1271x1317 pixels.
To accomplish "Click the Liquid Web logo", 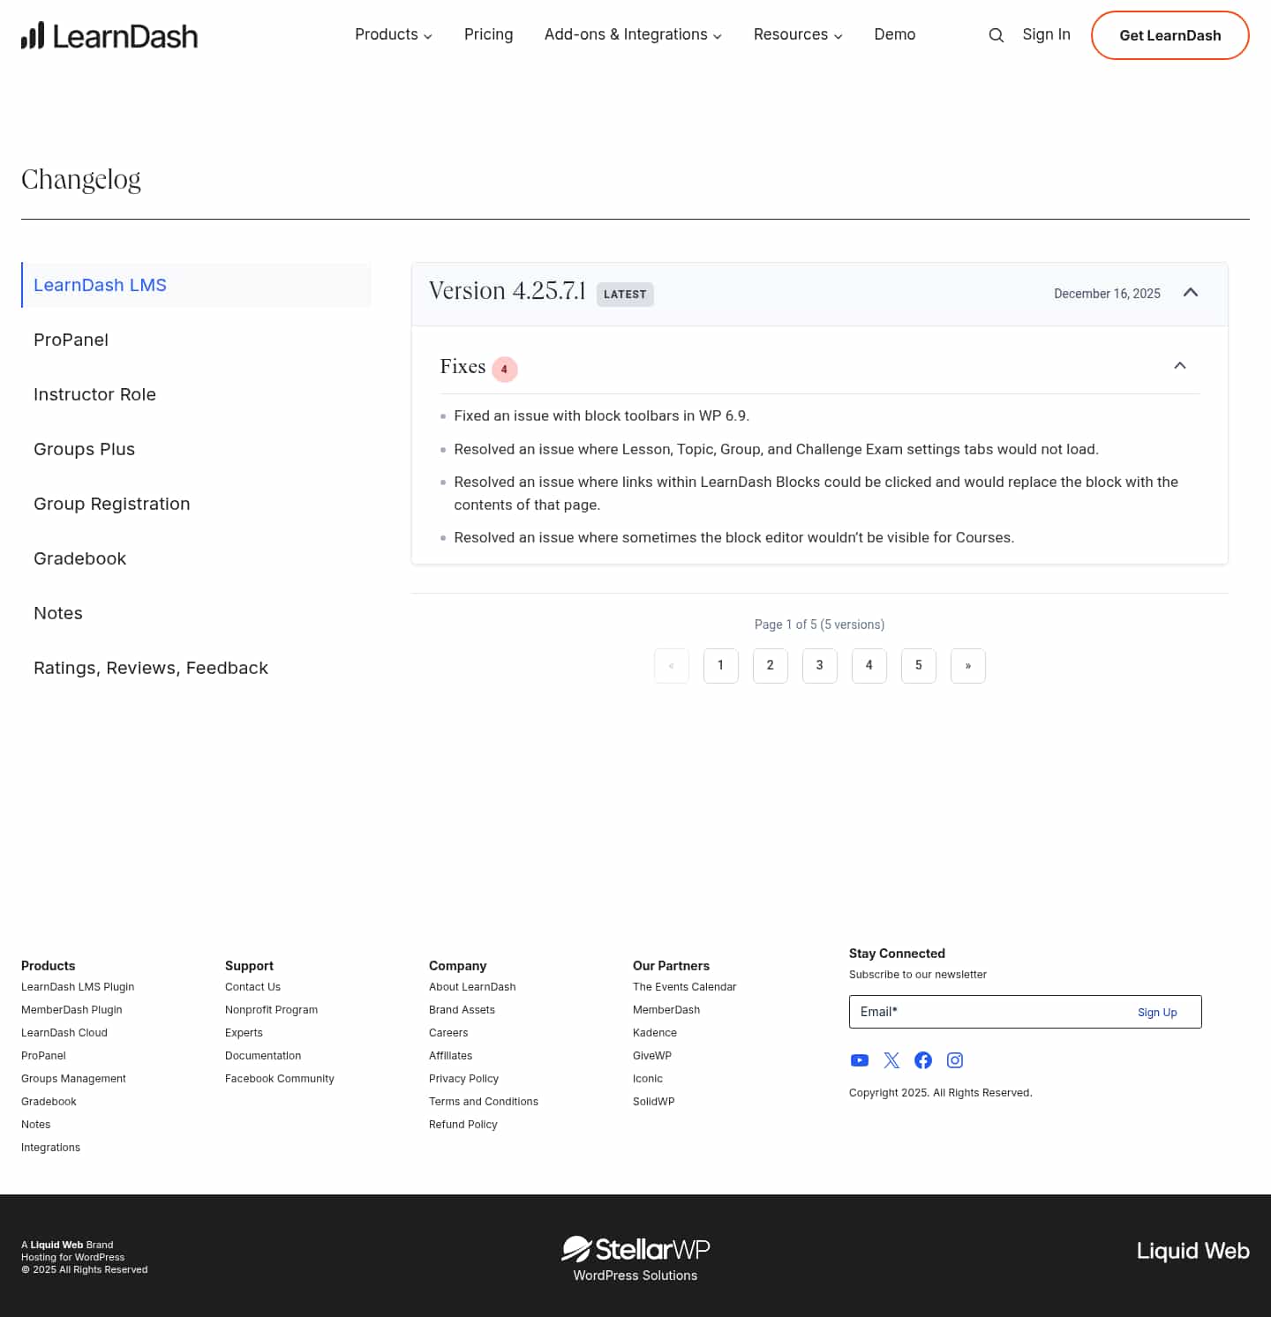I will pos(1192,1251).
